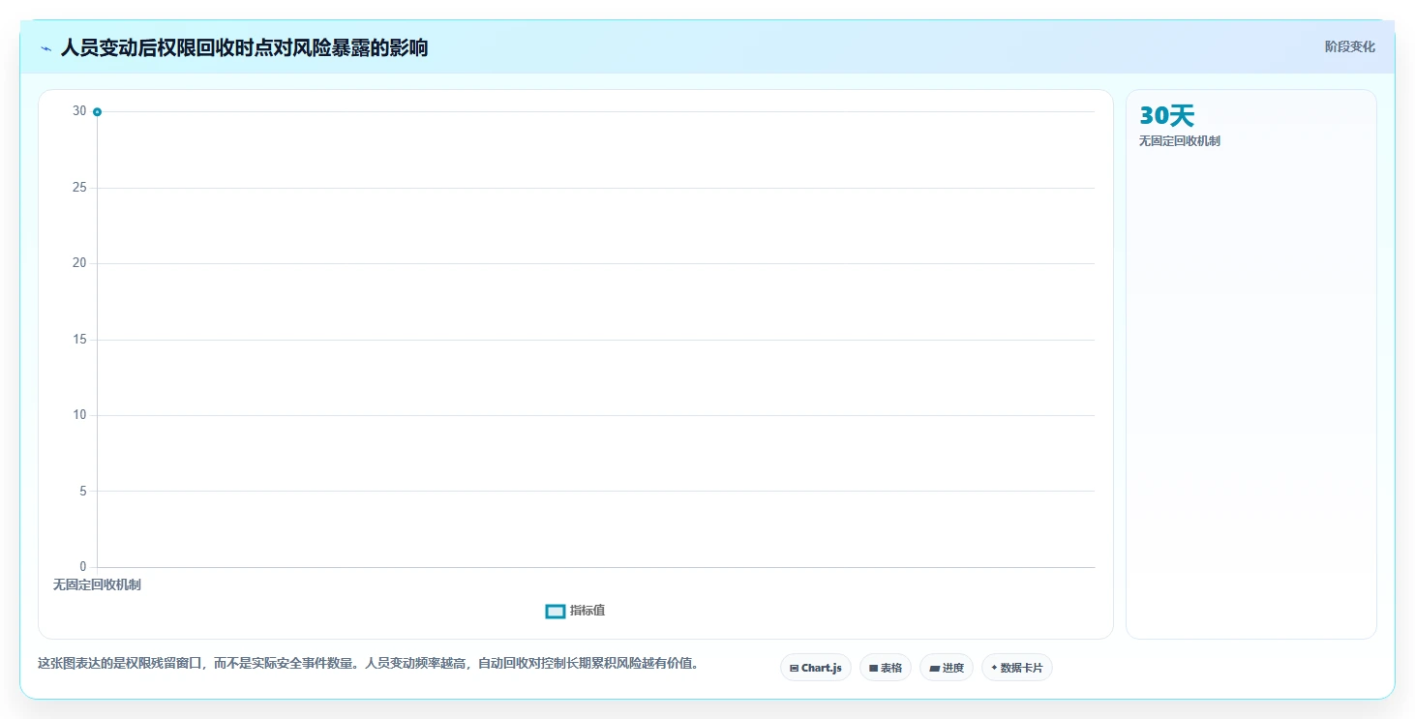
Task: Select the 数据卡片 tag
Action: coord(1017,668)
